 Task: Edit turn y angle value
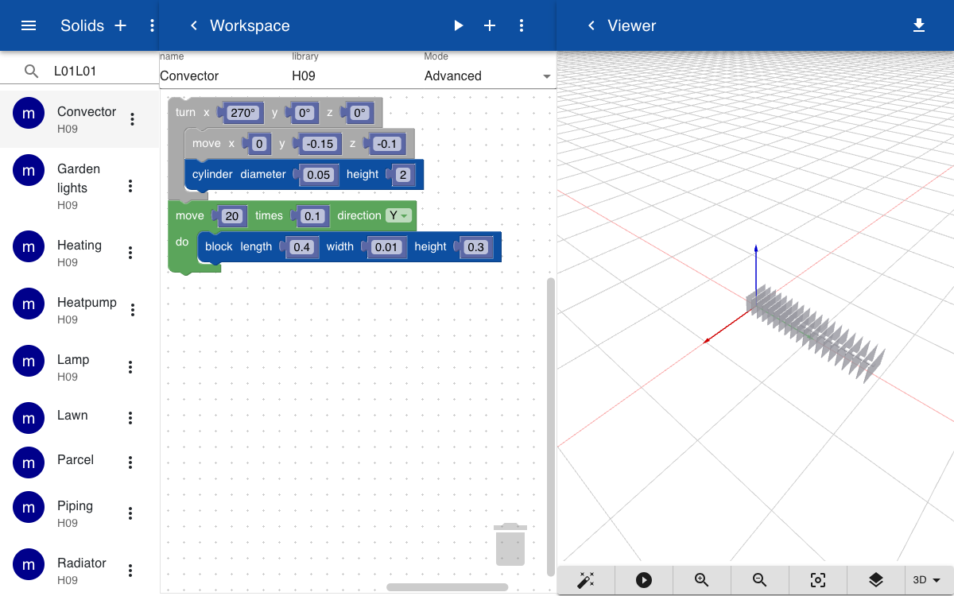[304, 113]
